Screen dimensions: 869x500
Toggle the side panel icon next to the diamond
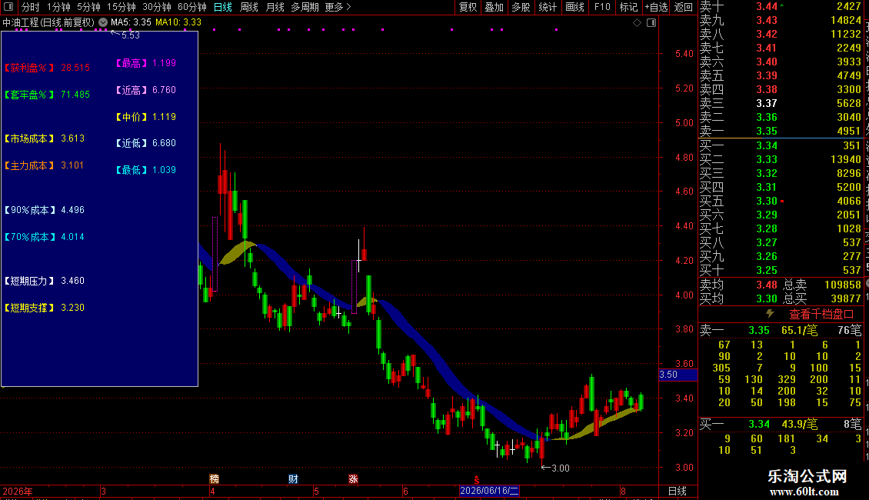[x=651, y=23]
